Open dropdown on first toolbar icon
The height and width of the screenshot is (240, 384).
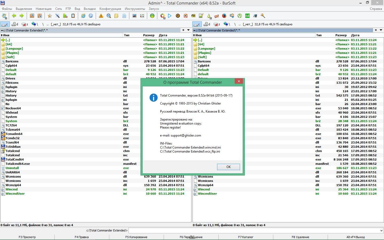click(x=6, y=18)
